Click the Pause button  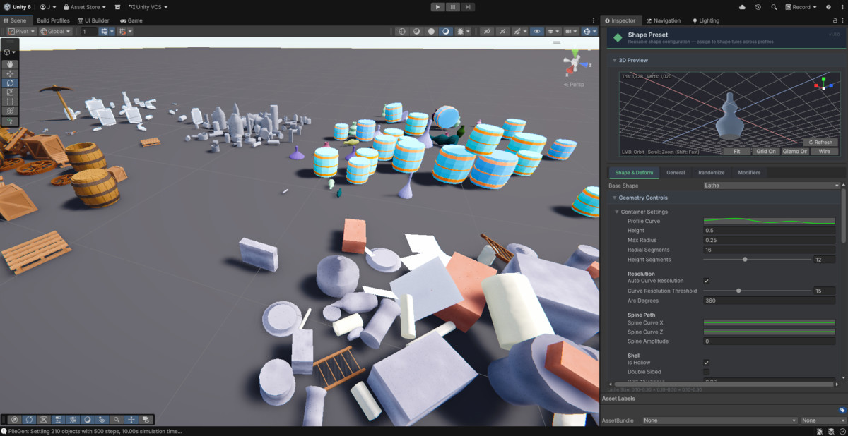coord(453,7)
